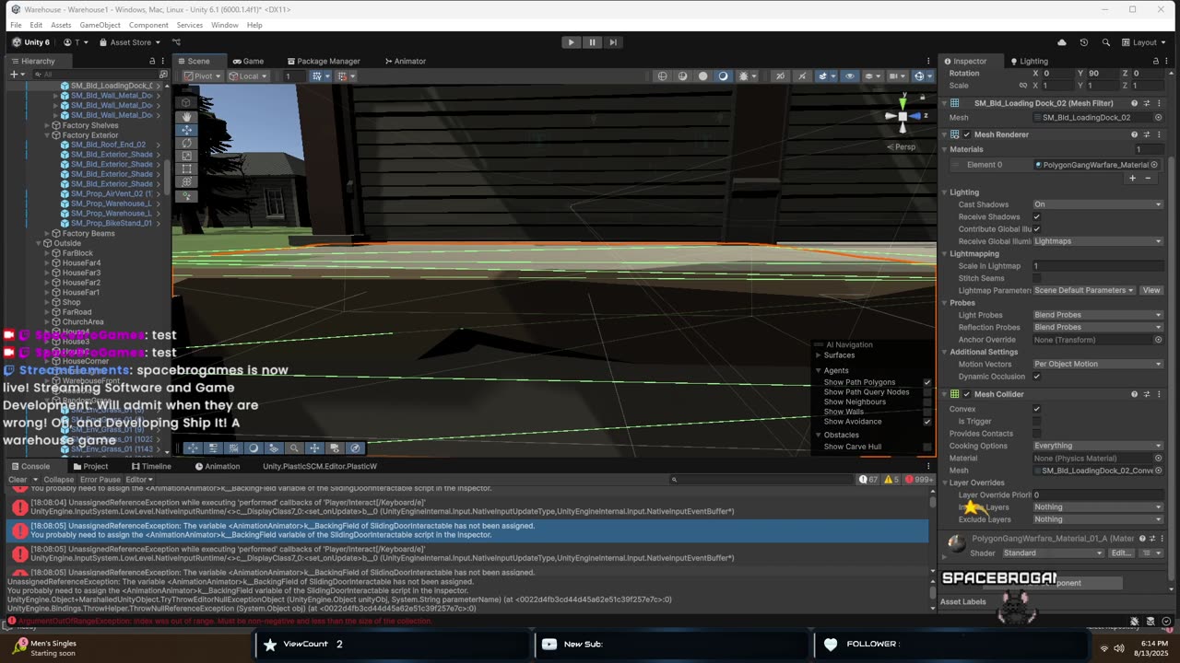Image resolution: width=1180 pixels, height=663 pixels.
Task: Toggle Mesh Renderer enabled checkbox
Action: 966,134
